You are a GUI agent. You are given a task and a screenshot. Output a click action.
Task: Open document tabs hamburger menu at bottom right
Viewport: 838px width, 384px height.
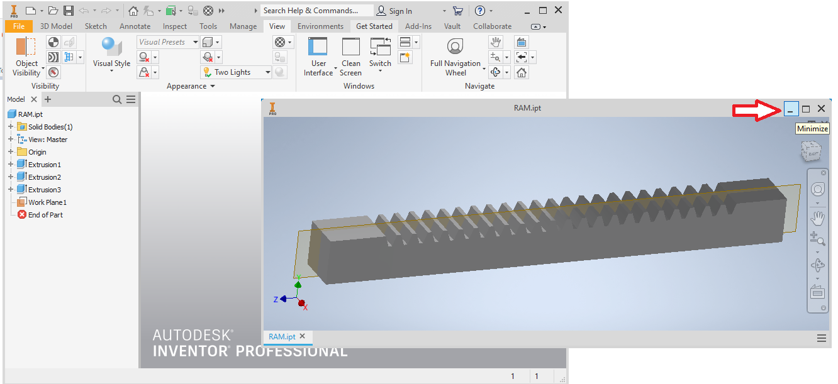(822, 338)
